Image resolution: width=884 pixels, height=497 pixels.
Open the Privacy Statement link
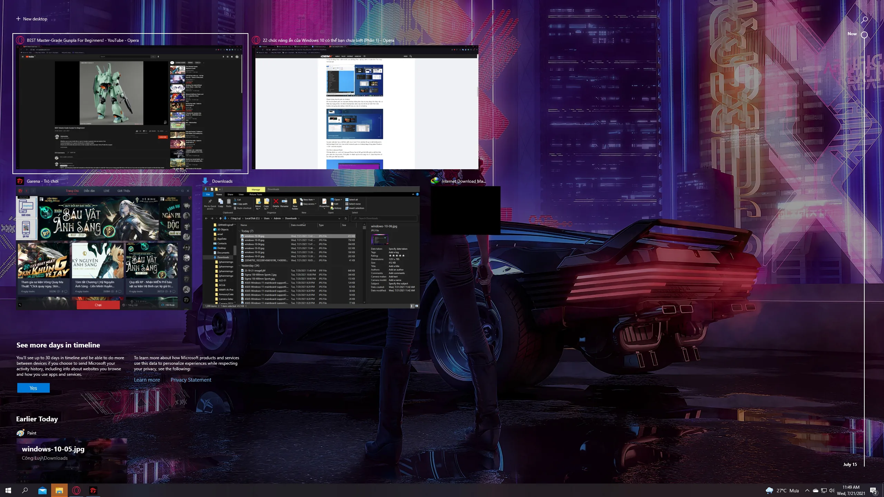tap(191, 380)
